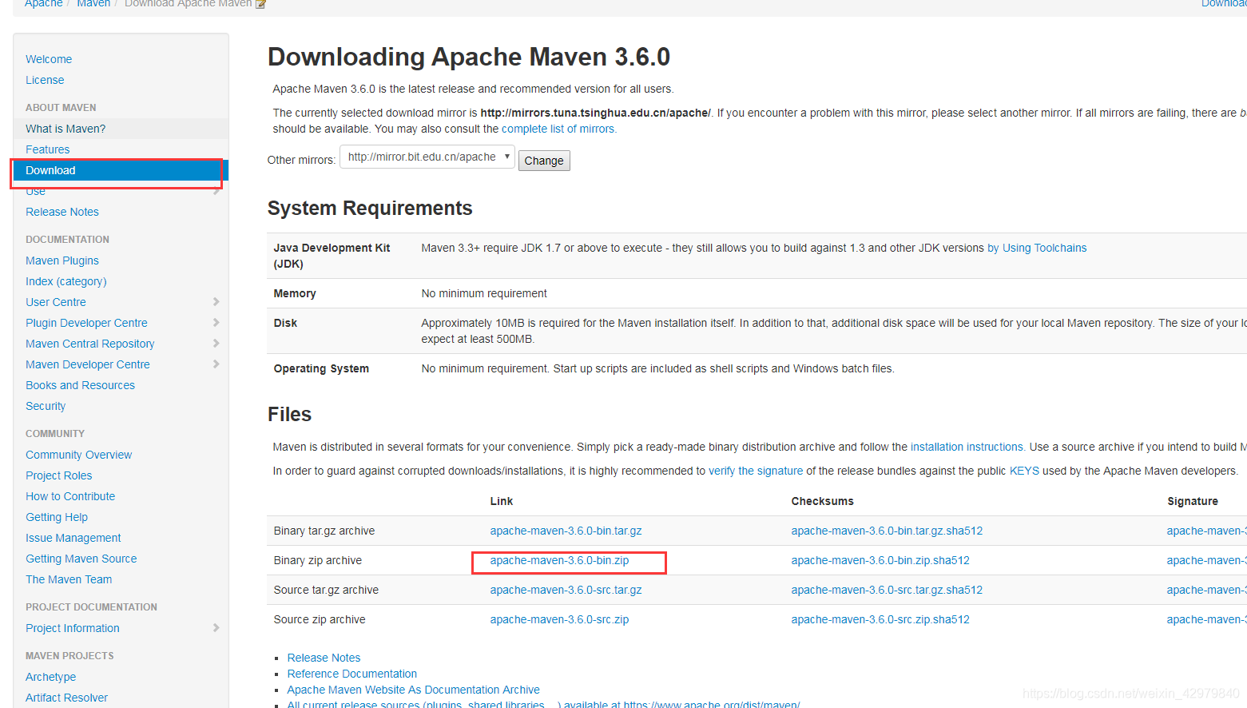Open Project Information sidebar link

(x=73, y=628)
